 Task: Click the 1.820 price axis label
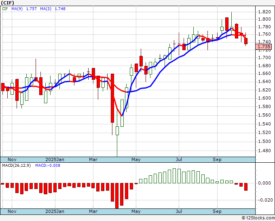[x=264, y=12]
